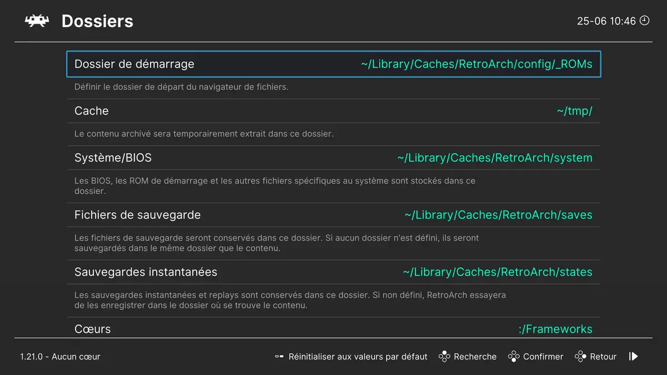
Task: Click the ~/Library/Caches/RetroArch/states path value
Action: click(x=497, y=272)
